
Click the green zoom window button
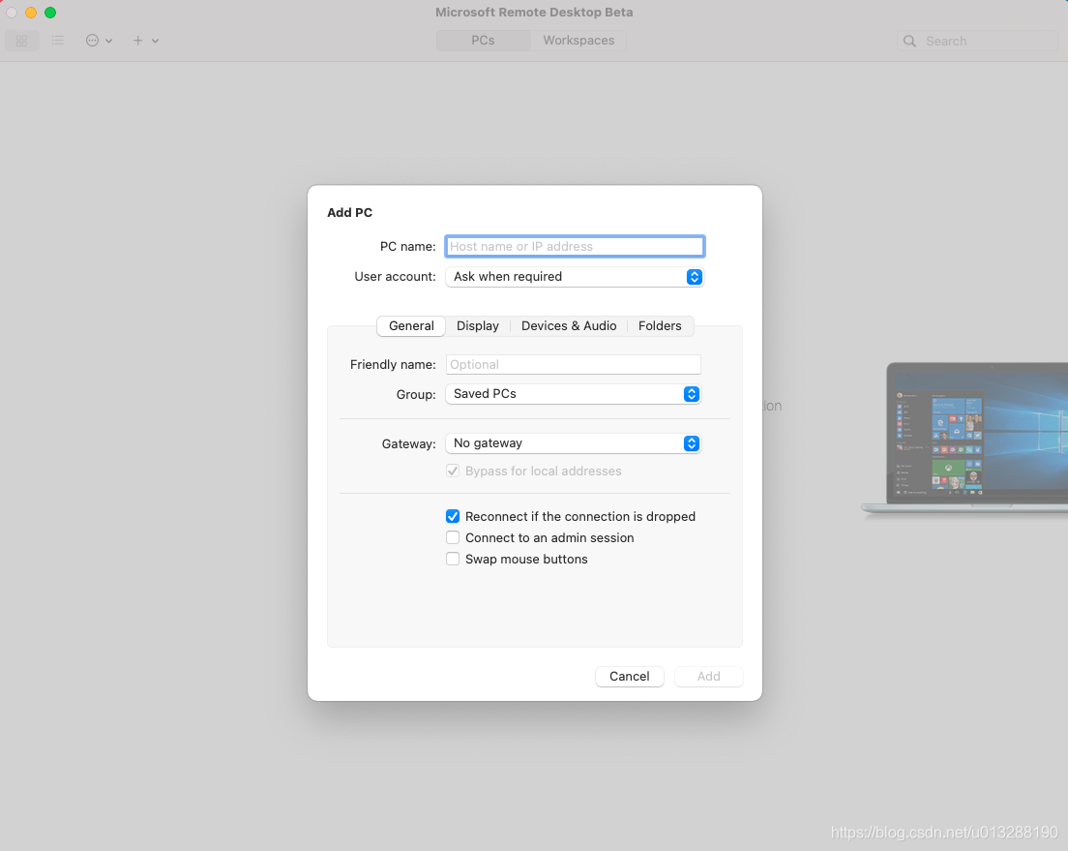click(50, 13)
